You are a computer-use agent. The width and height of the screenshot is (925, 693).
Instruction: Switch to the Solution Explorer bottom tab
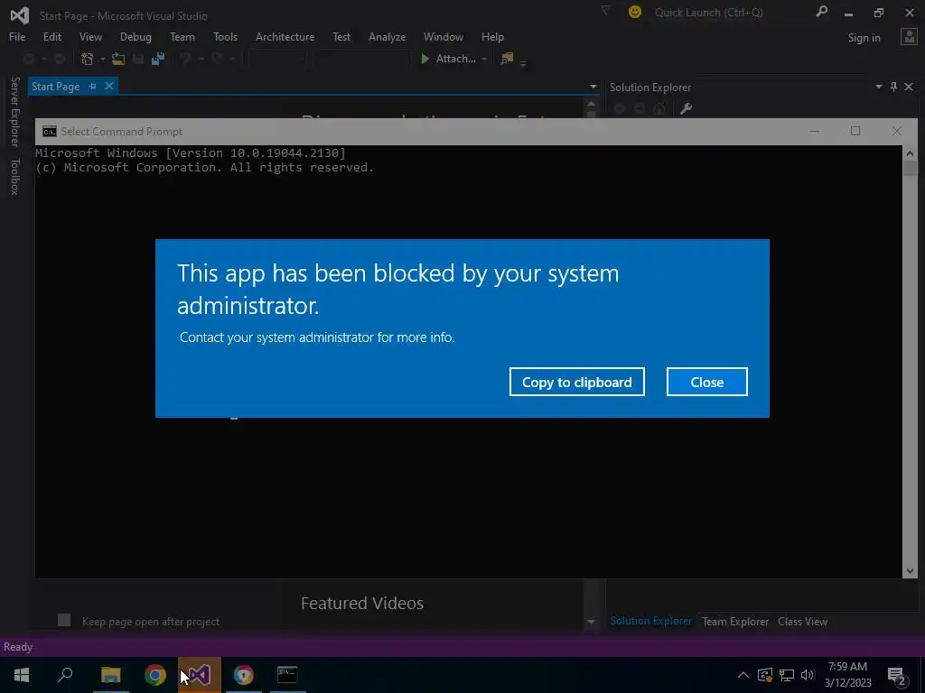[650, 621]
